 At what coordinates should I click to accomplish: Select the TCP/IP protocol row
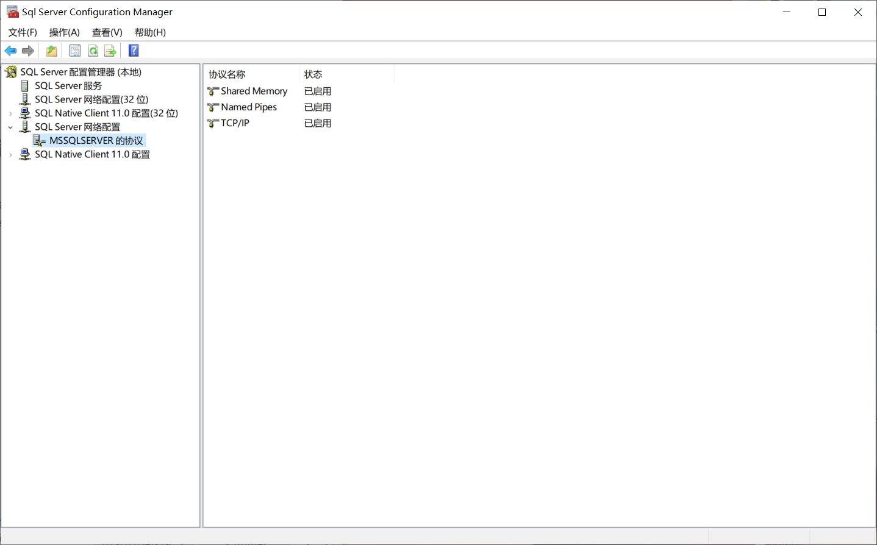pyautogui.click(x=235, y=123)
